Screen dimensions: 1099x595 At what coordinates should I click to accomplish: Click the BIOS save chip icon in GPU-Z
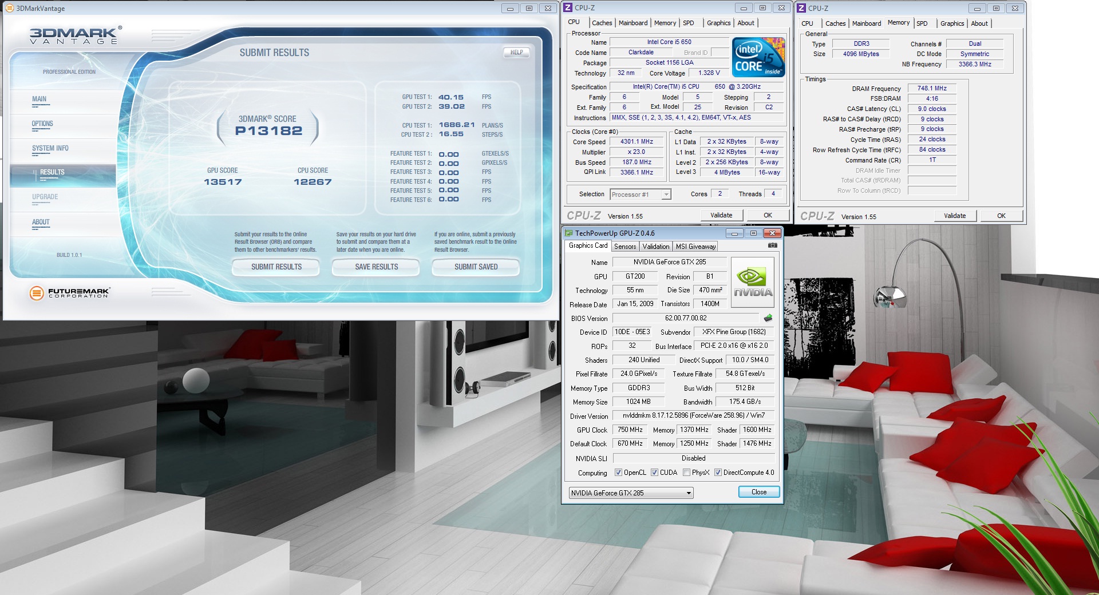pos(768,318)
